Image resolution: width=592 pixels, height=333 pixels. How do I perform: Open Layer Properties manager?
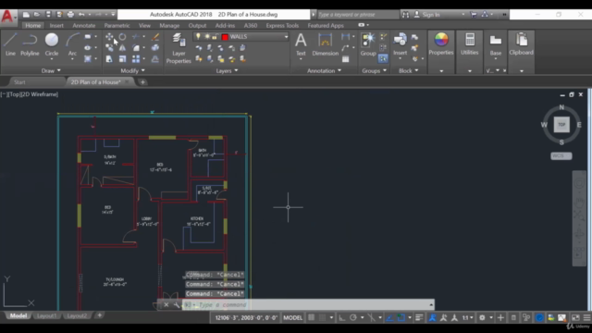[179, 48]
